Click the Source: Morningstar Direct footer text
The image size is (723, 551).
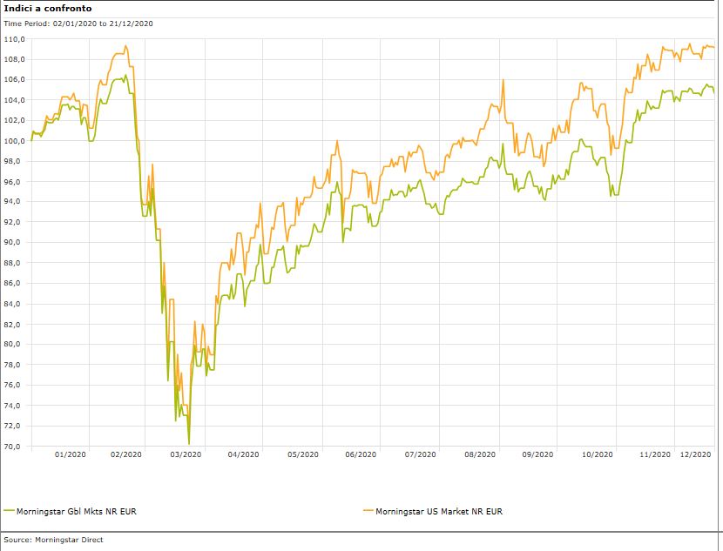click(x=54, y=541)
